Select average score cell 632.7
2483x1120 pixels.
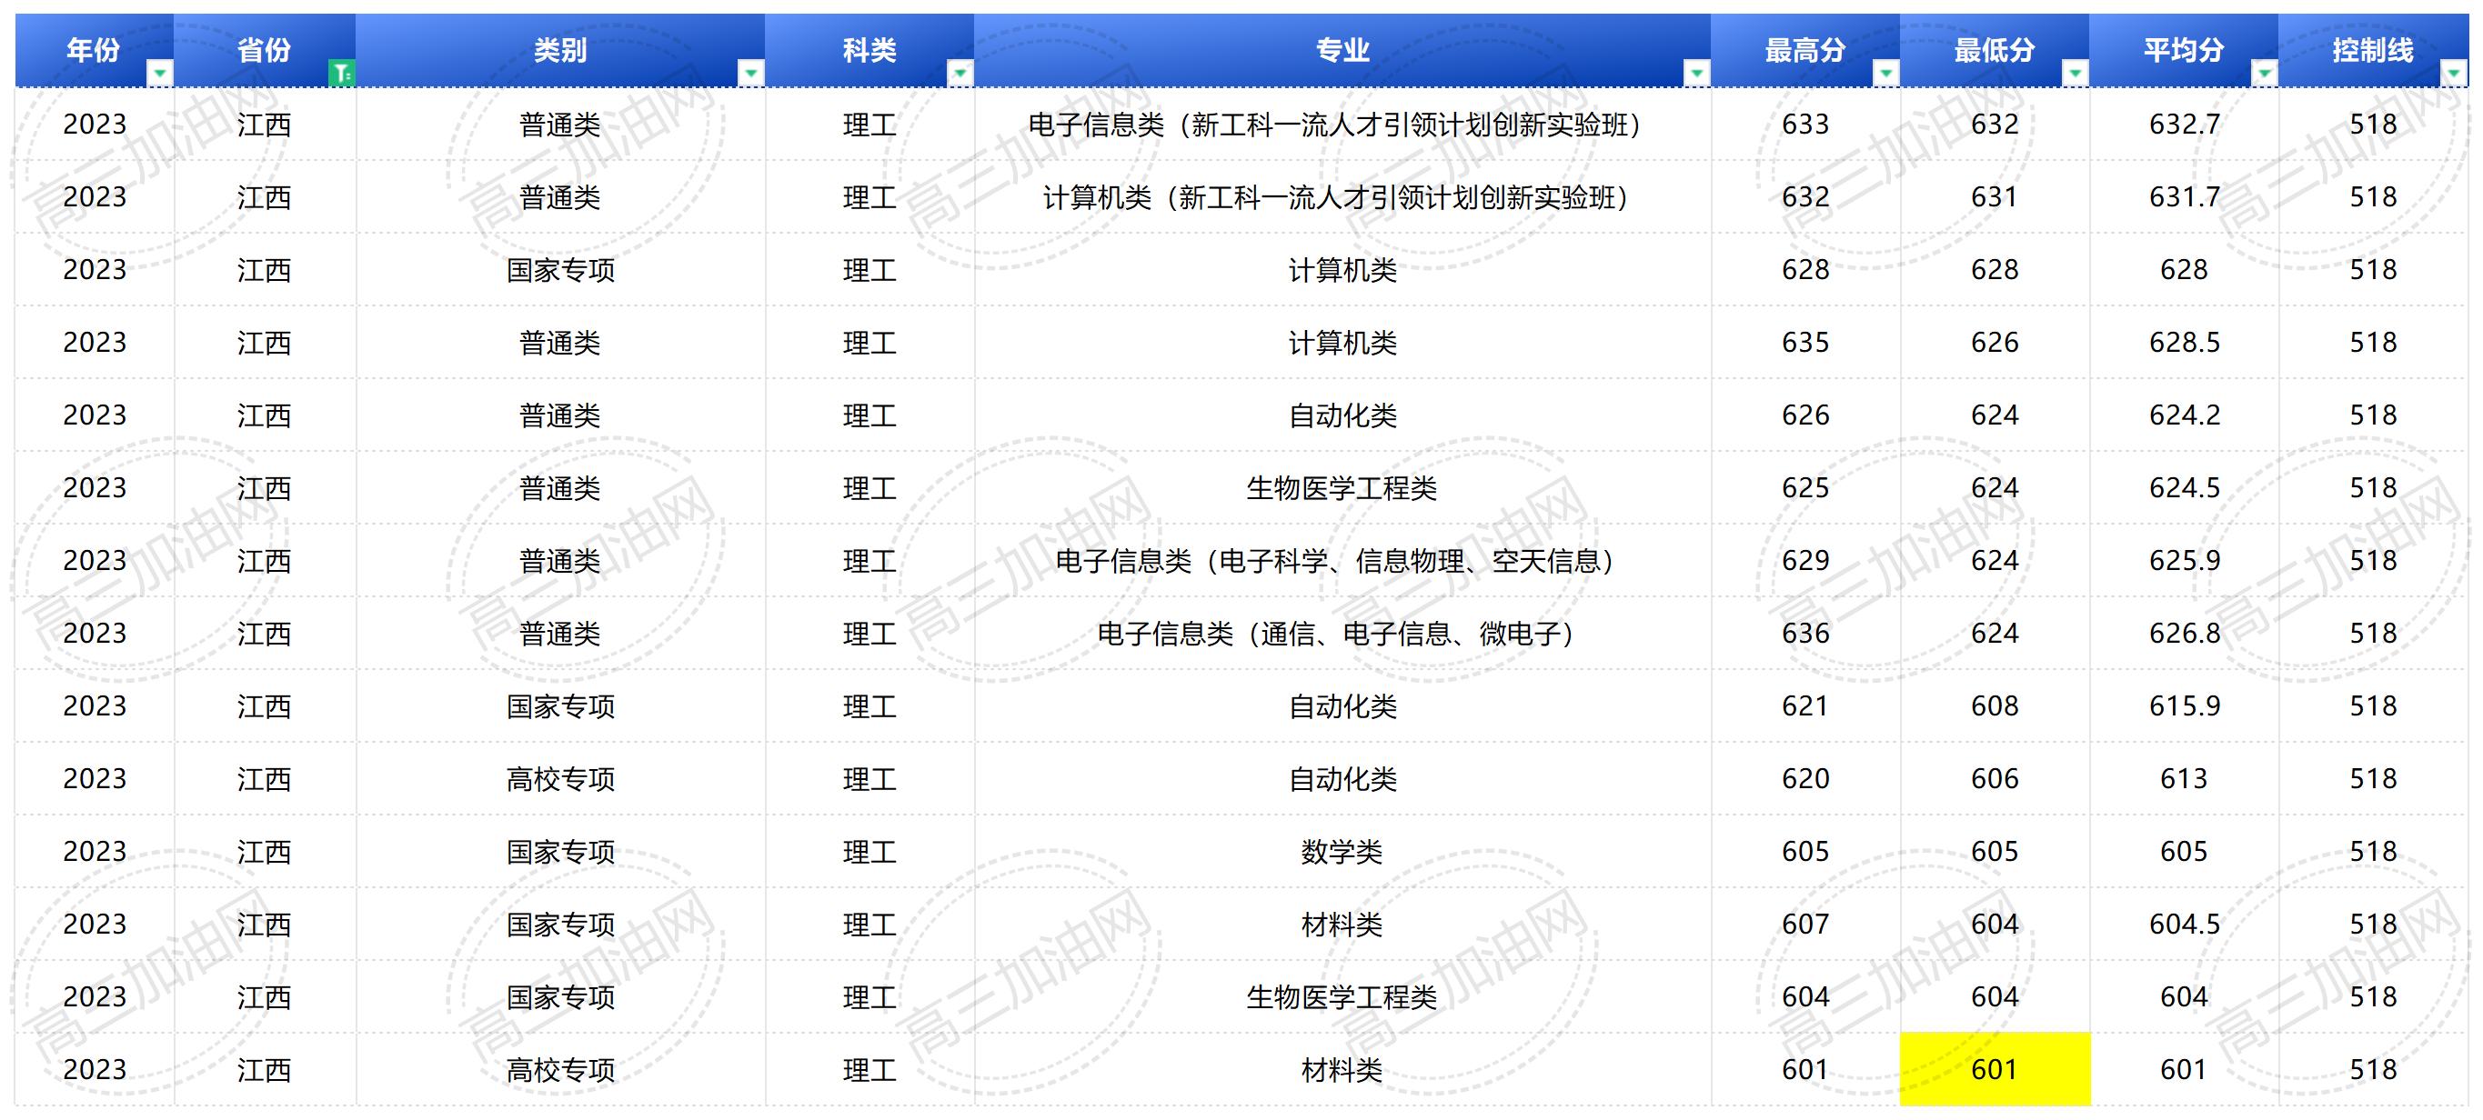pos(2184,125)
